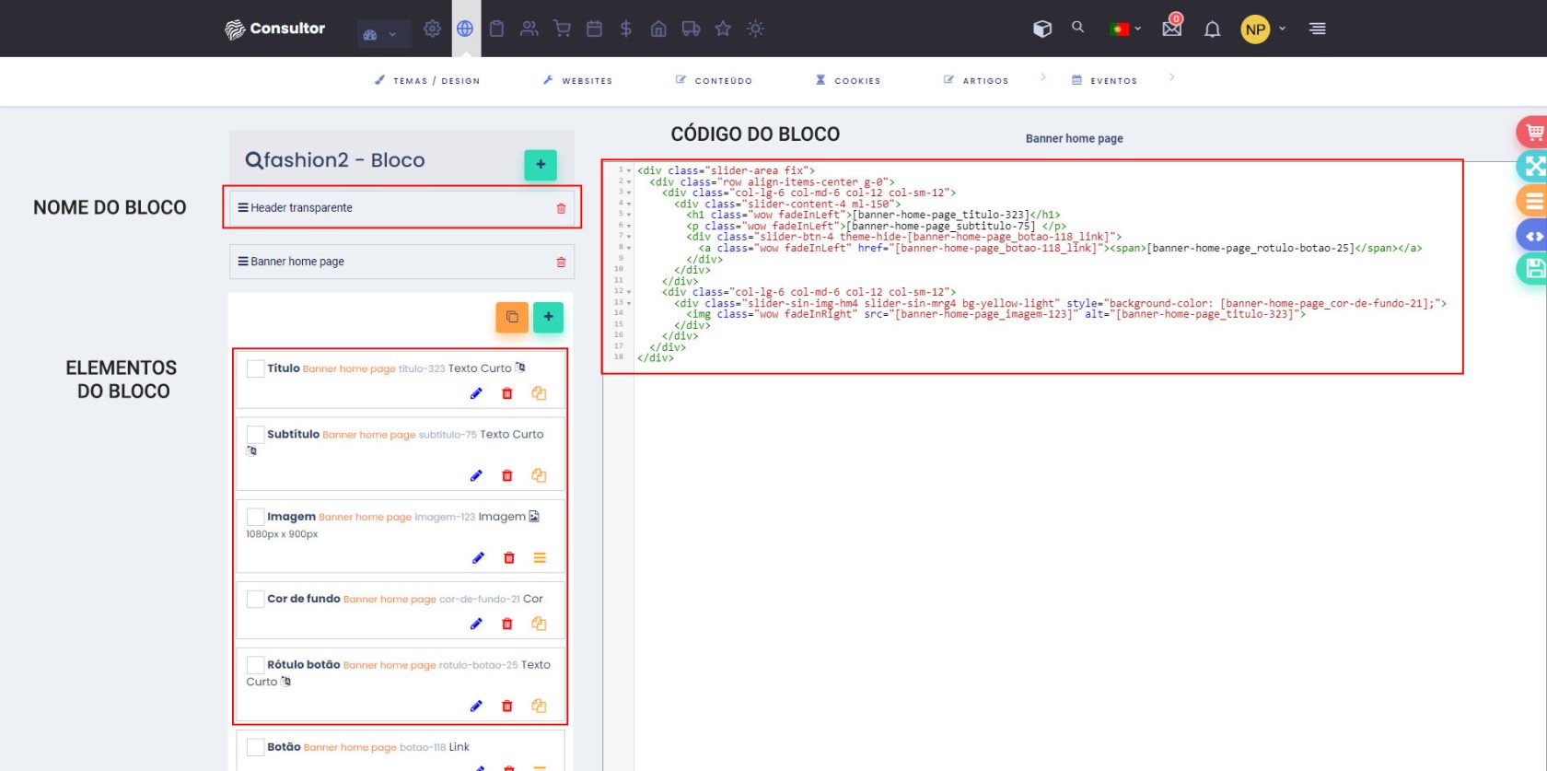Delete the Título element
This screenshot has height=771, width=1547.
(x=507, y=393)
